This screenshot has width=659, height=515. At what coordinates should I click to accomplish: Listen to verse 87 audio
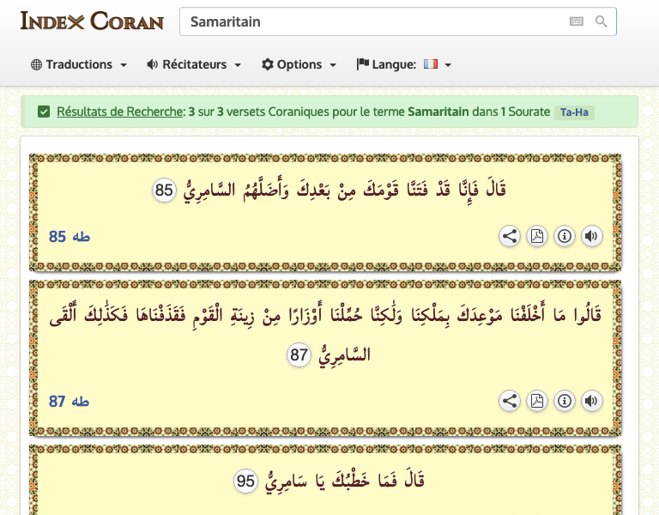(x=592, y=400)
